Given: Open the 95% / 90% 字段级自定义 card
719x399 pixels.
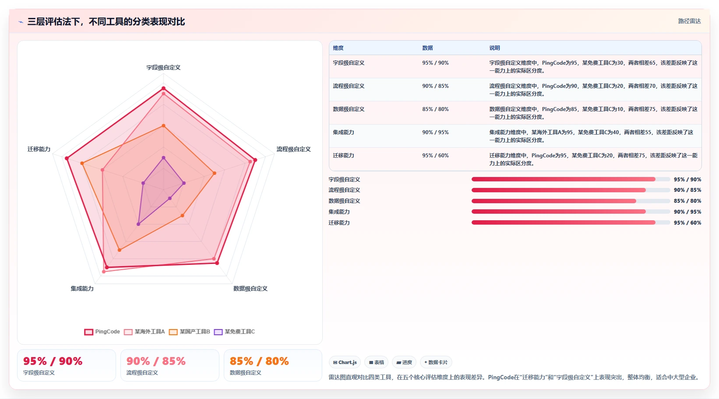Looking at the screenshot, I should (67, 365).
